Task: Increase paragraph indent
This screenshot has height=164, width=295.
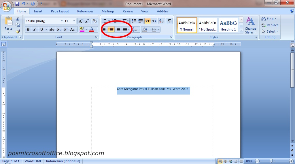Action: (x=140, y=21)
